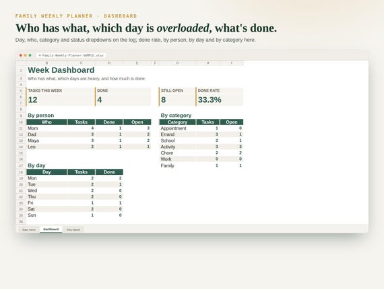Click the Leo row label
The height and width of the screenshot is (289, 384).
(32, 147)
